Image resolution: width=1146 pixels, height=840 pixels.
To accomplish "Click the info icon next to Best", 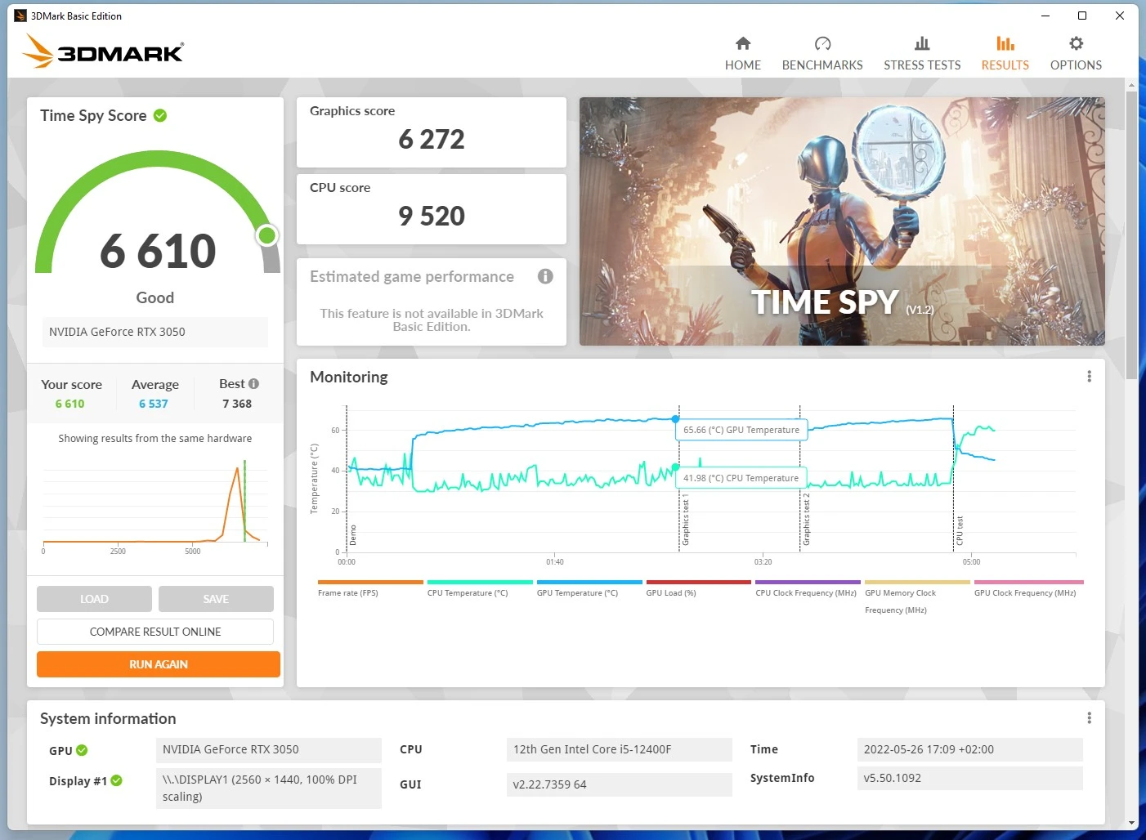I will (x=253, y=384).
